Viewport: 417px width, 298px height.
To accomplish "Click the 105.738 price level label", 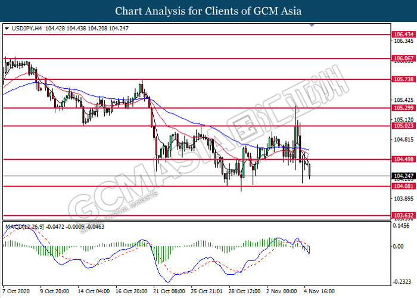I will [403, 79].
